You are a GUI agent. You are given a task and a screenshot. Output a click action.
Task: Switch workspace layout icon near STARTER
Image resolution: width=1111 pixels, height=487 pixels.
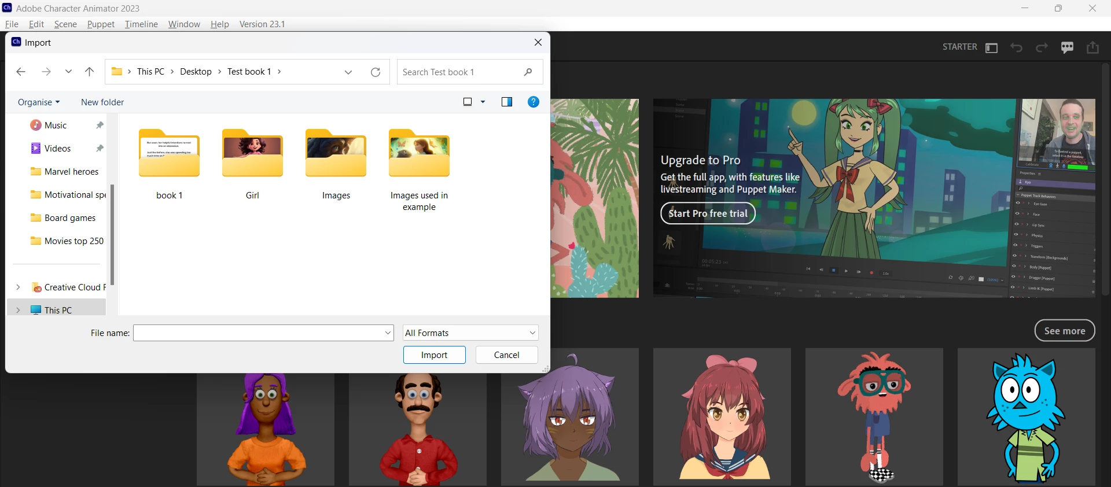991,47
